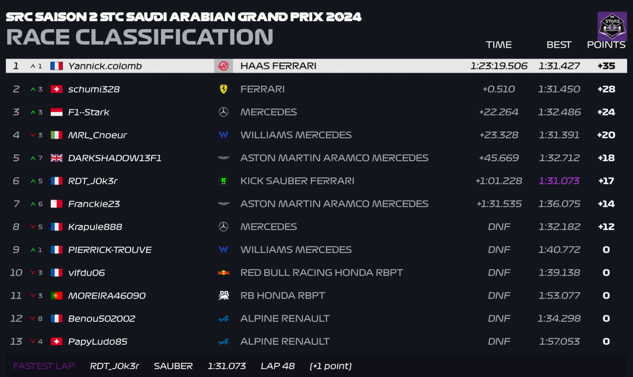Click the UK flag beside DARKSHADOW13F1

coord(56,158)
